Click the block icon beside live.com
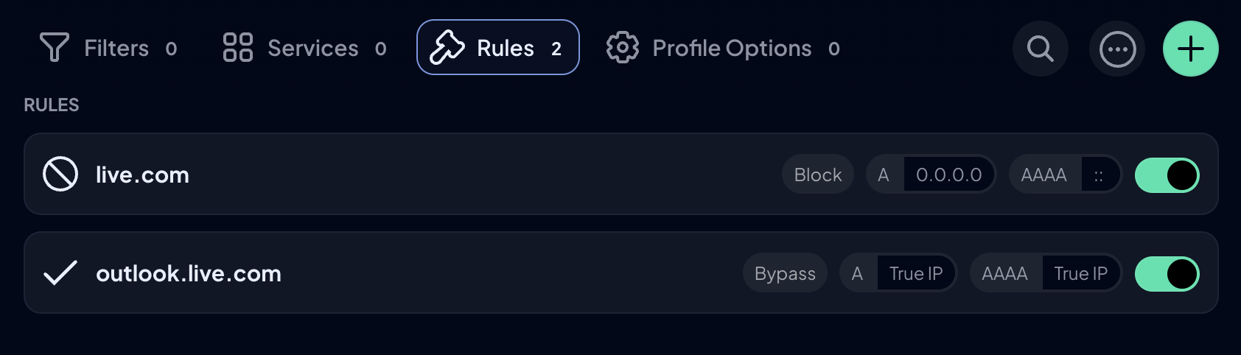 tap(60, 175)
